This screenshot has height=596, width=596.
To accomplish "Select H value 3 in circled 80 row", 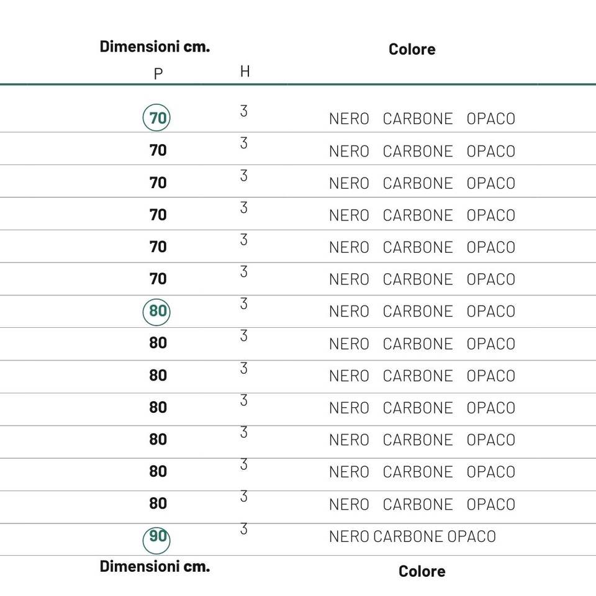I will (243, 304).
